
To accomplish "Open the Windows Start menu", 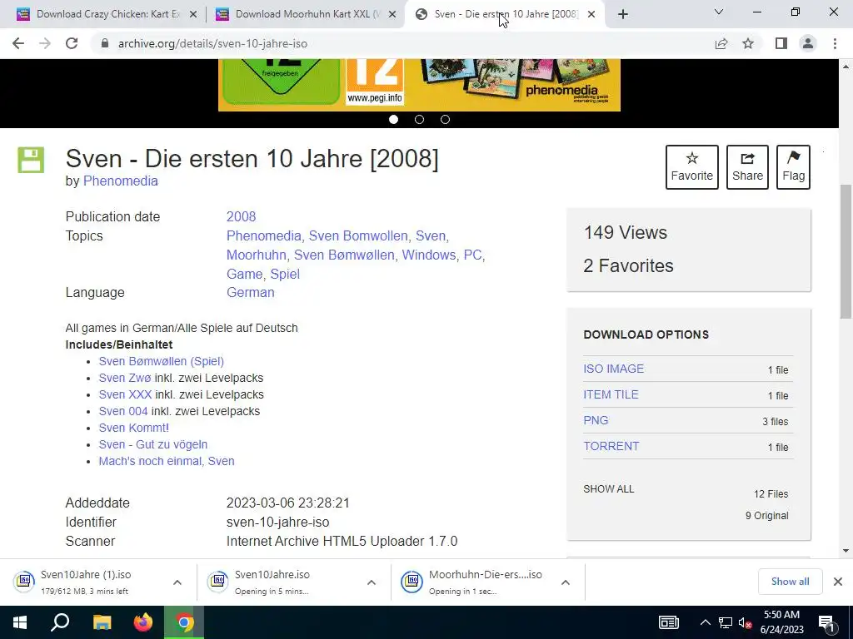I will (x=20, y=622).
